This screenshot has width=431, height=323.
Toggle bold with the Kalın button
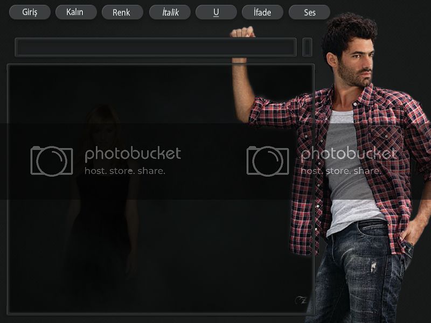point(76,12)
